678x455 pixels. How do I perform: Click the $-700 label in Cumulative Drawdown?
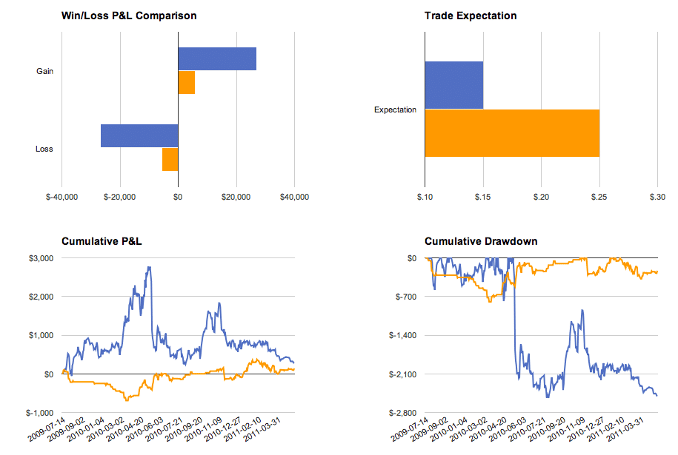tap(406, 297)
